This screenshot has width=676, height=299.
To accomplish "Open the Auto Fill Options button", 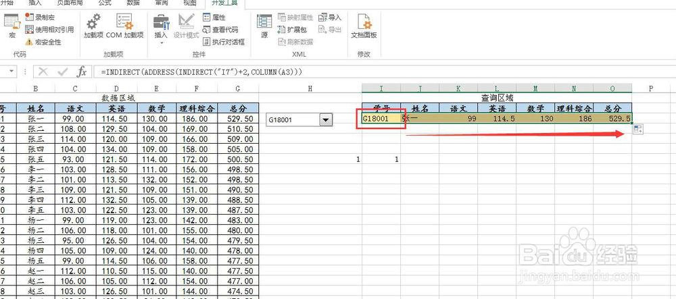I will pyautogui.click(x=637, y=129).
